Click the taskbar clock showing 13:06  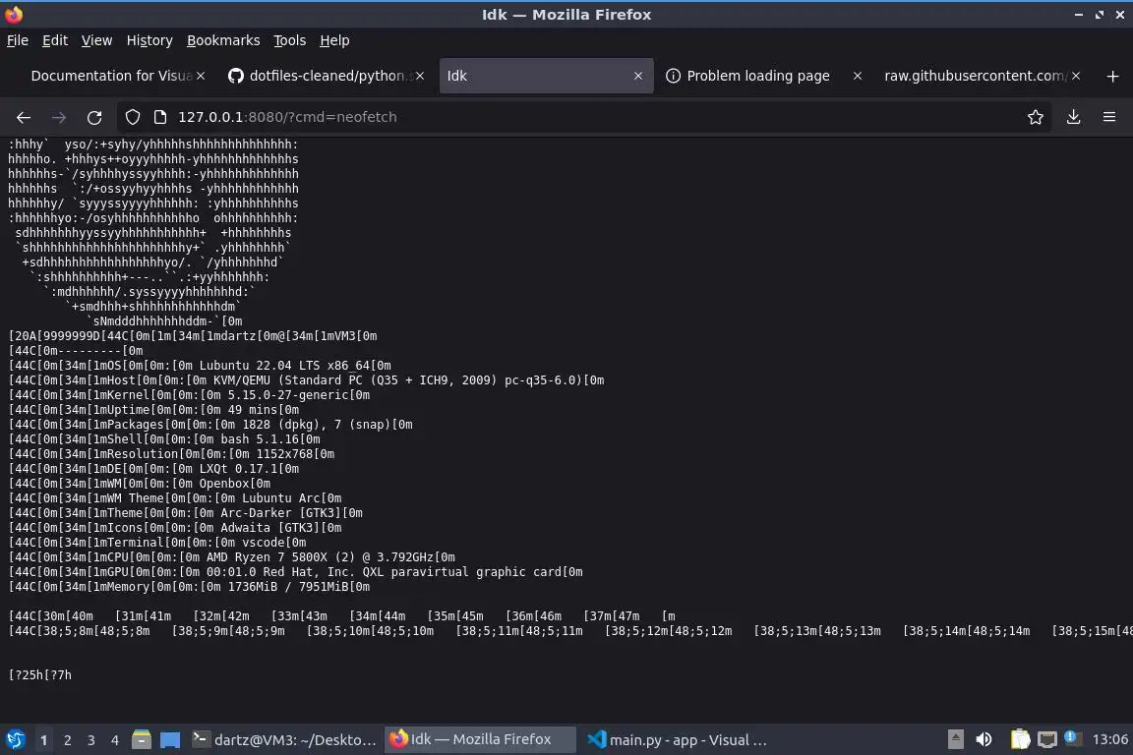click(1109, 740)
